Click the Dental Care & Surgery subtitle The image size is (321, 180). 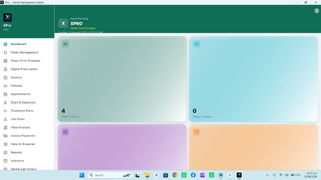pyautogui.click(x=83, y=28)
